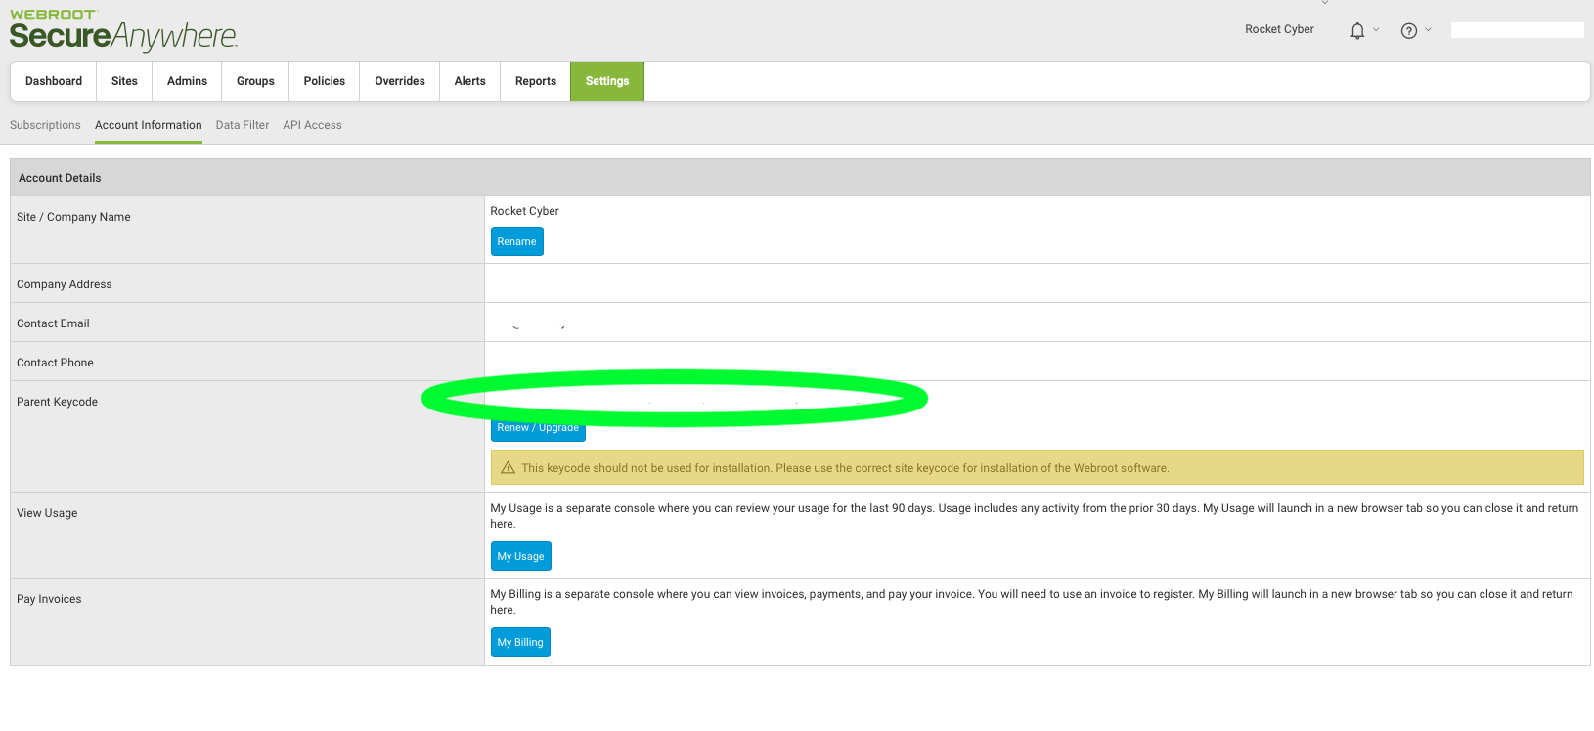
Task: Click the My Usage description text
Action: [x=1035, y=516]
